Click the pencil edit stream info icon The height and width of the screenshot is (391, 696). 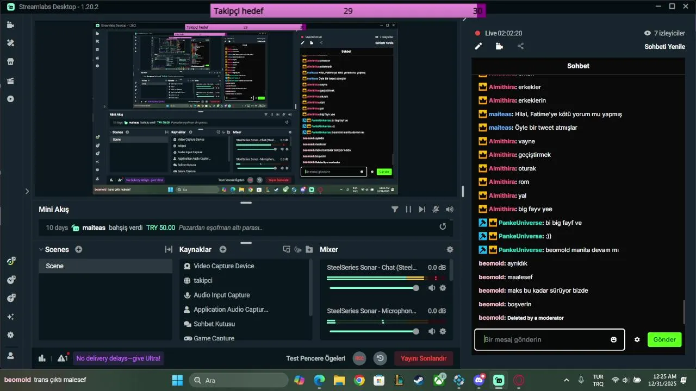tap(478, 46)
